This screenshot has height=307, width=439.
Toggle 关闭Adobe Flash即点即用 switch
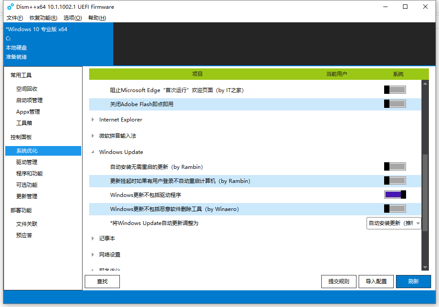click(x=395, y=104)
